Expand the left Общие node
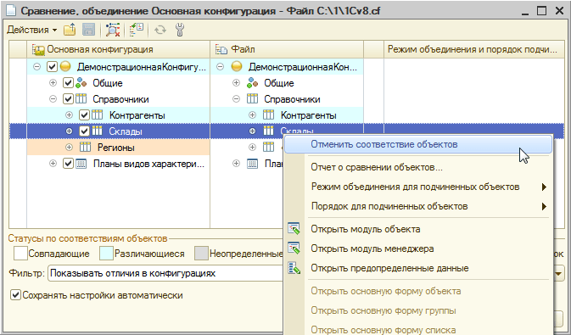Screen dimensions: 571x335 click(53, 83)
